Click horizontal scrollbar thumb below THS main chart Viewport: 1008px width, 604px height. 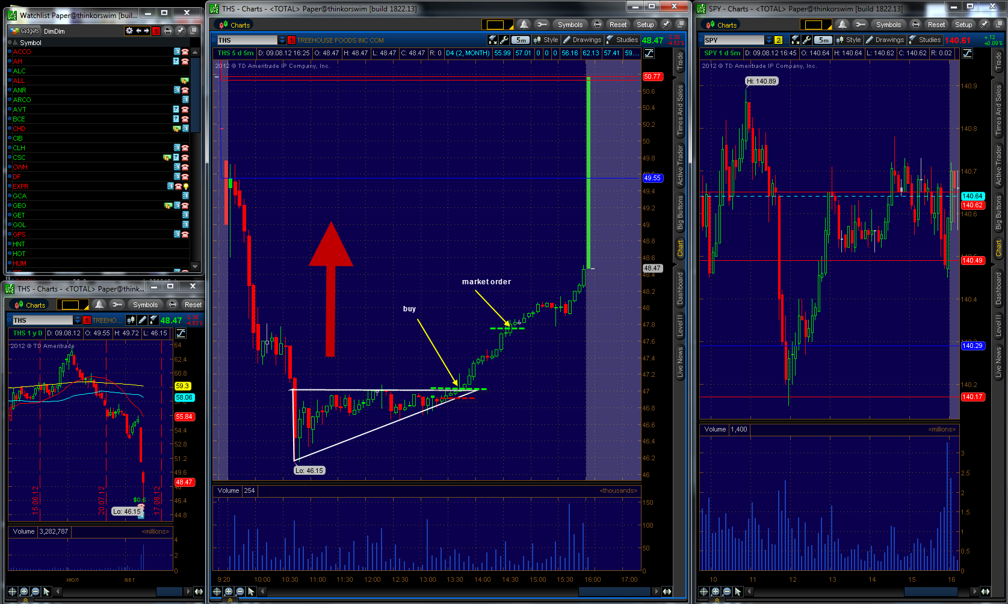click(x=615, y=592)
